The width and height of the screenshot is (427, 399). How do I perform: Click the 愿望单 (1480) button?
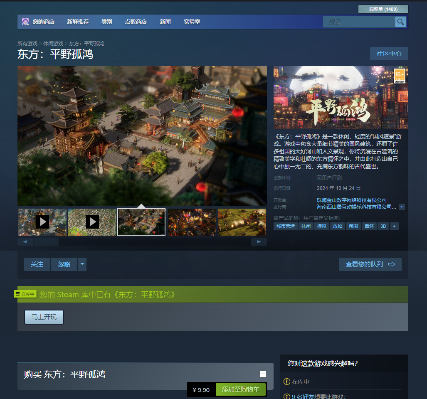coord(383,9)
